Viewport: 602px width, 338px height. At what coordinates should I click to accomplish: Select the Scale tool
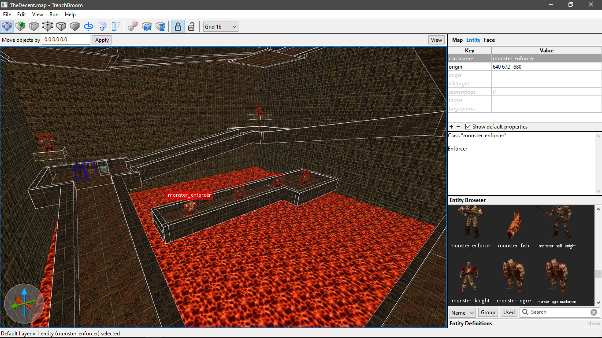[x=102, y=26]
